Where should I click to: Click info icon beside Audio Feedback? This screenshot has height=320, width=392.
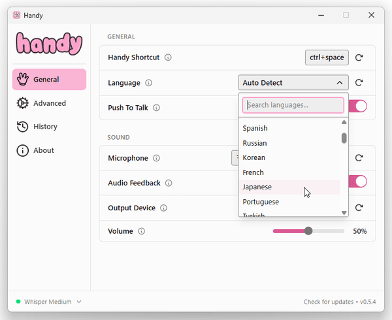click(x=168, y=184)
